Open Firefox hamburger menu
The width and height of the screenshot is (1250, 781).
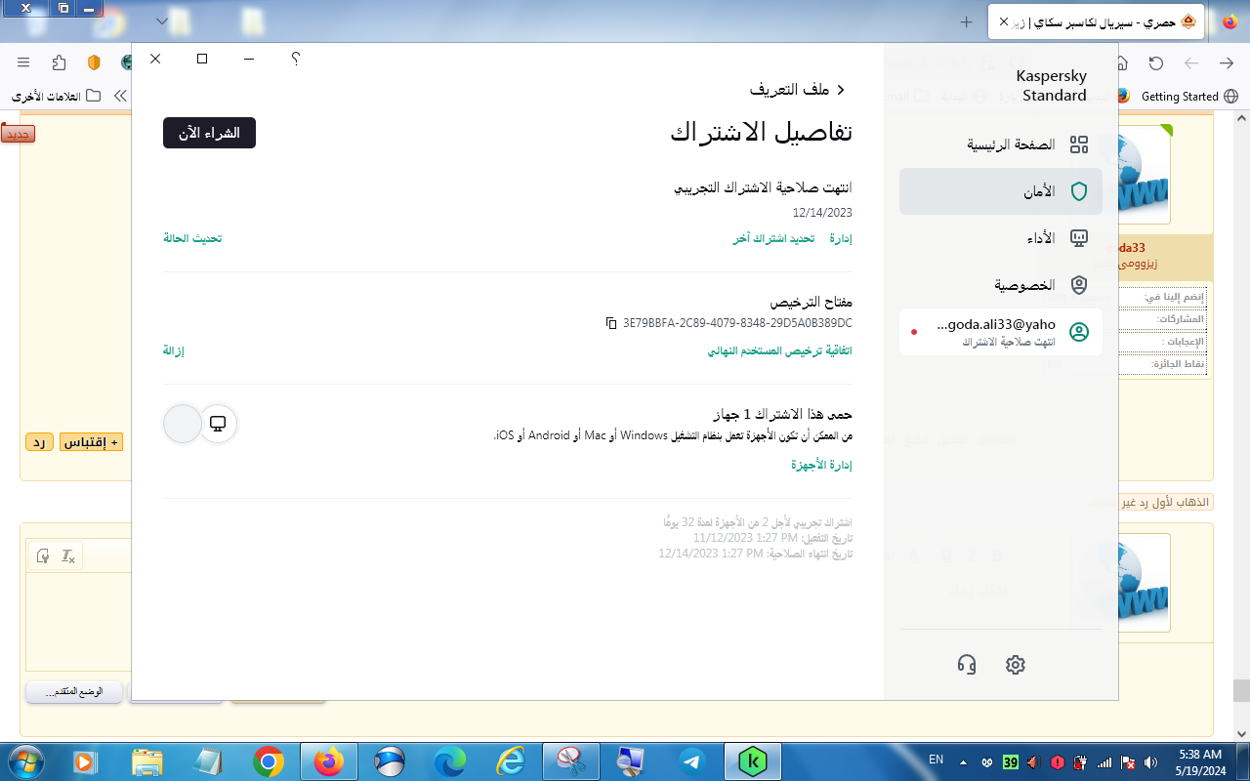tap(23, 62)
